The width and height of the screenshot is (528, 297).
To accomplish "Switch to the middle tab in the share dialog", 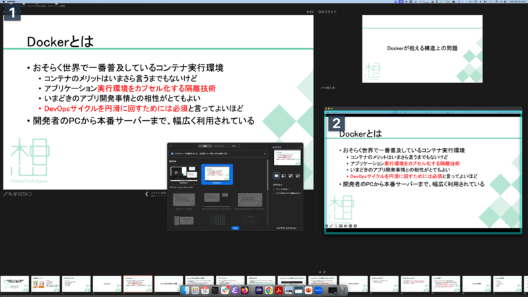I will pyautogui.click(x=219, y=146).
